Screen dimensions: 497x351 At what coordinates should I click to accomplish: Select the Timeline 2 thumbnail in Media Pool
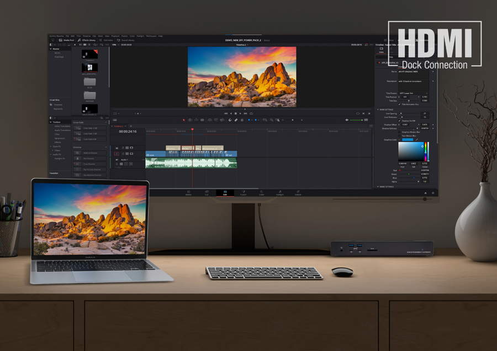[89, 55]
